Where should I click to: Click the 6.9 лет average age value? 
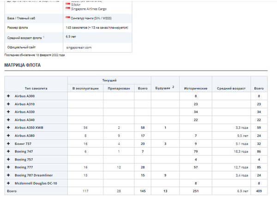71,36
